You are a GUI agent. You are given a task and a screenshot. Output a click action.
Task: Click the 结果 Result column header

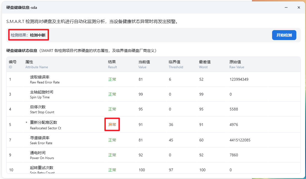click(x=112, y=64)
